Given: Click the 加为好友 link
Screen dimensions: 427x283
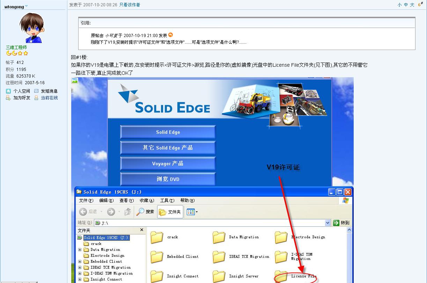Looking at the screenshot, I should [22, 98].
